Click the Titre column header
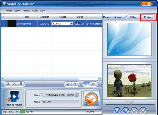This screenshot has height=115, width=158. click(x=27, y=17)
